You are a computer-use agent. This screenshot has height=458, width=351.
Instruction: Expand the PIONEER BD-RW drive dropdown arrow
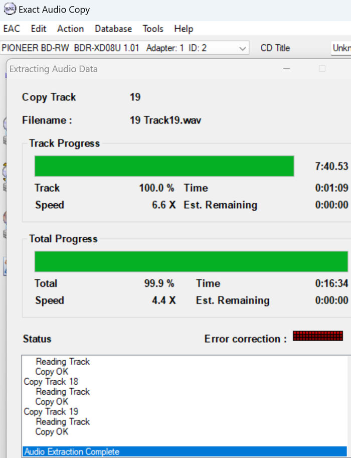pos(242,48)
